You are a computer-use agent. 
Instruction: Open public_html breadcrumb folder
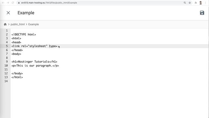18,24
